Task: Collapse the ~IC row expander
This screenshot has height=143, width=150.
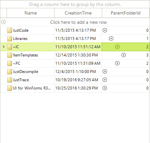Action: pyautogui.click(x=117, y=47)
